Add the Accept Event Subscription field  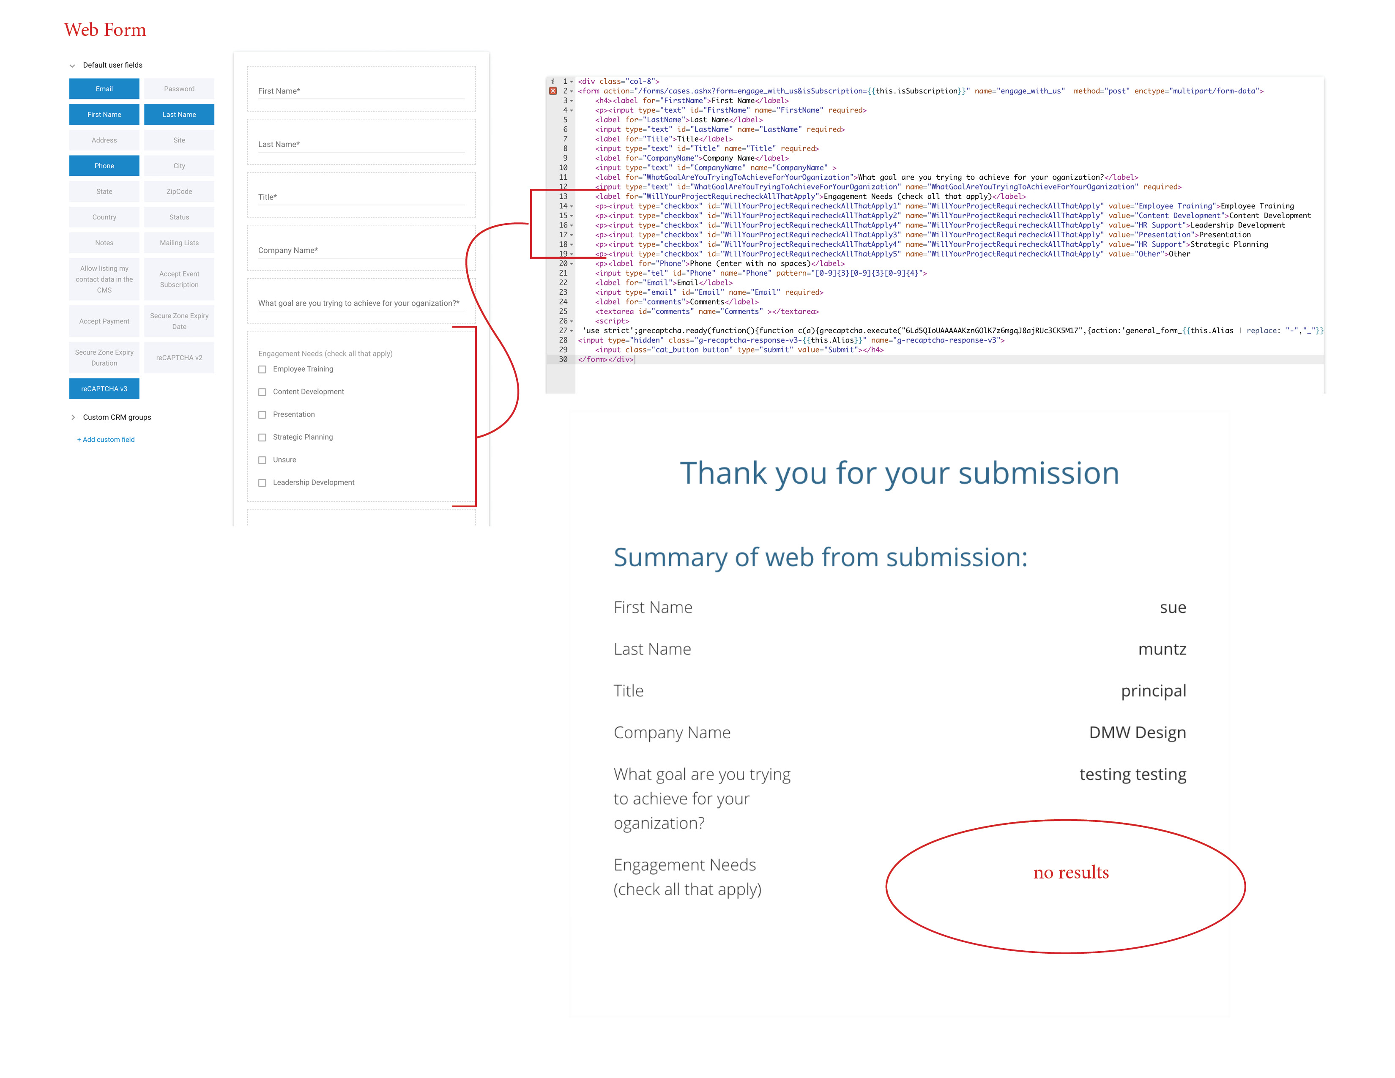(x=179, y=279)
